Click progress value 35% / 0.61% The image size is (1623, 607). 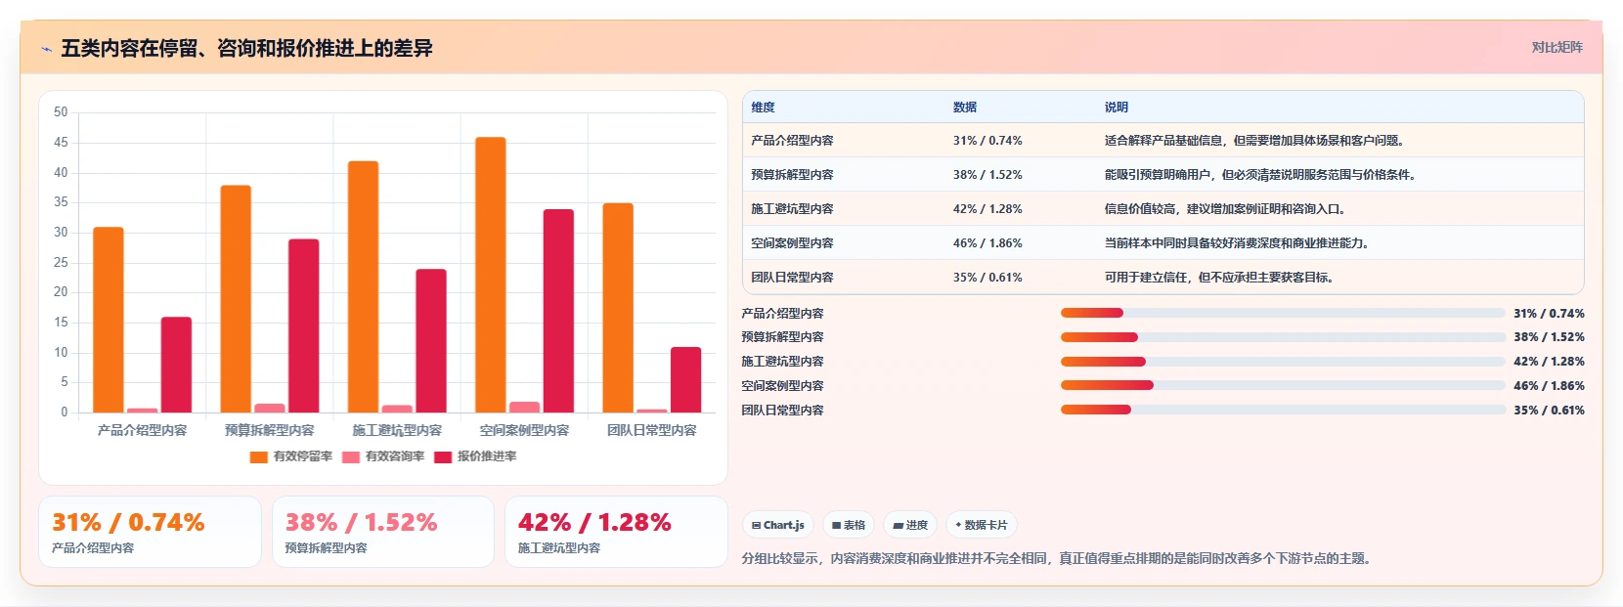click(1549, 411)
